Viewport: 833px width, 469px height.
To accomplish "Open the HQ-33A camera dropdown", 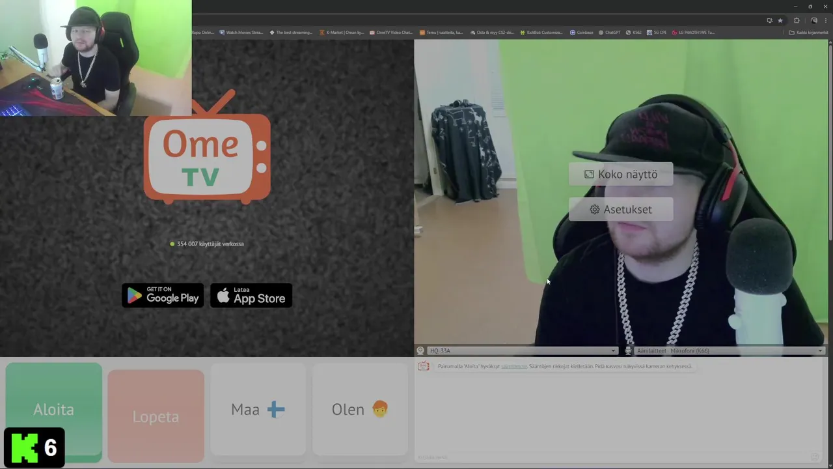I will tap(522, 350).
